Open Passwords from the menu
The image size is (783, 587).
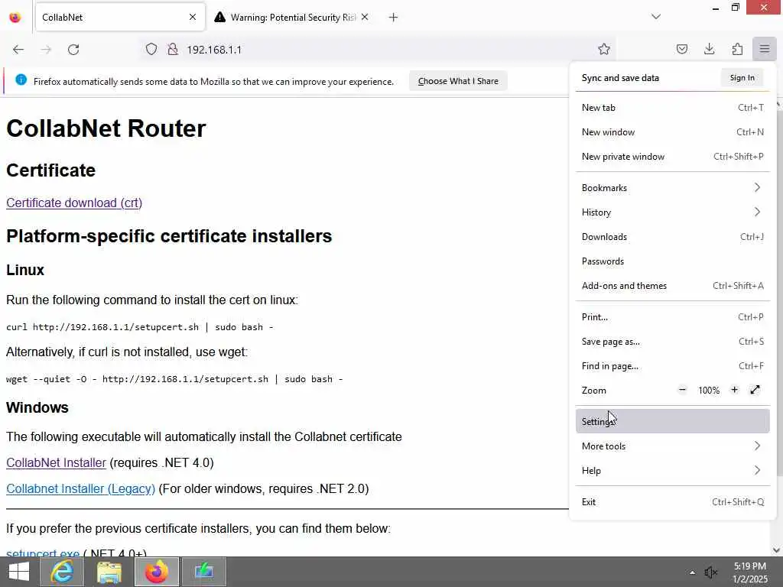click(673, 261)
